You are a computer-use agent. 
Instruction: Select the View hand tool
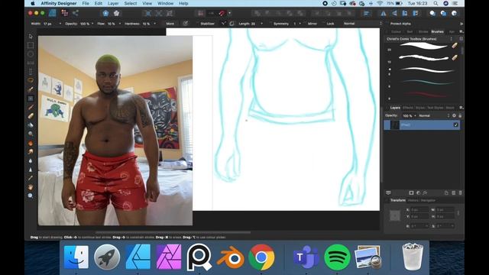click(x=31, y=187)
